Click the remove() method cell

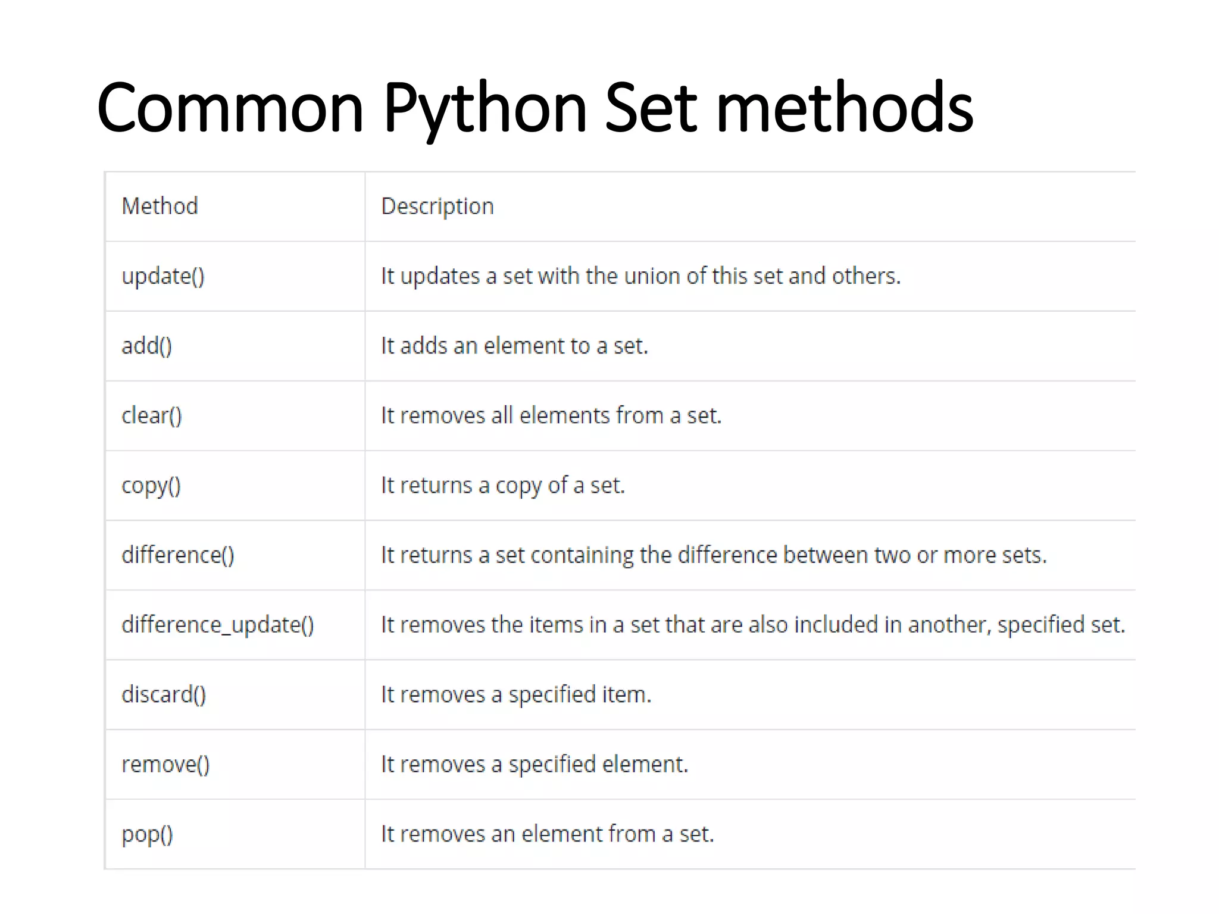coord(165,764)
